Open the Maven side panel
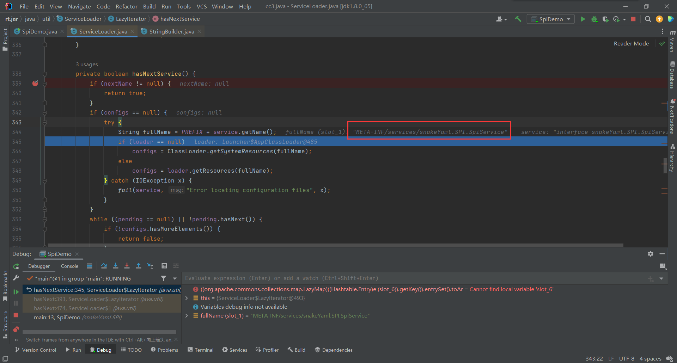 point(672,41)
